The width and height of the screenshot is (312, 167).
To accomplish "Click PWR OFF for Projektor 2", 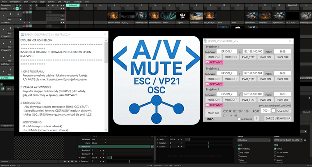I will pos(283,79).
